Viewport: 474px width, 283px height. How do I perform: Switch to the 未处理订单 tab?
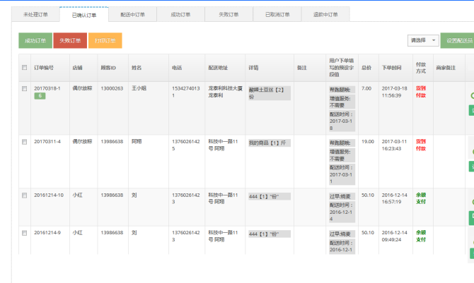(x=36, y=15)
